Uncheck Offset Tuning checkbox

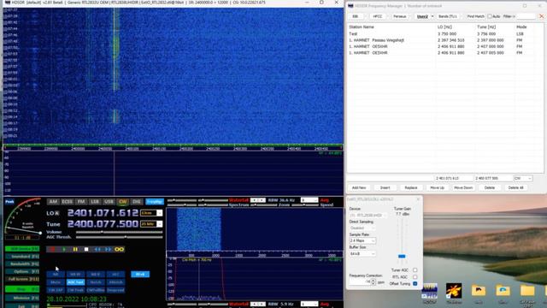coord(415,283)
